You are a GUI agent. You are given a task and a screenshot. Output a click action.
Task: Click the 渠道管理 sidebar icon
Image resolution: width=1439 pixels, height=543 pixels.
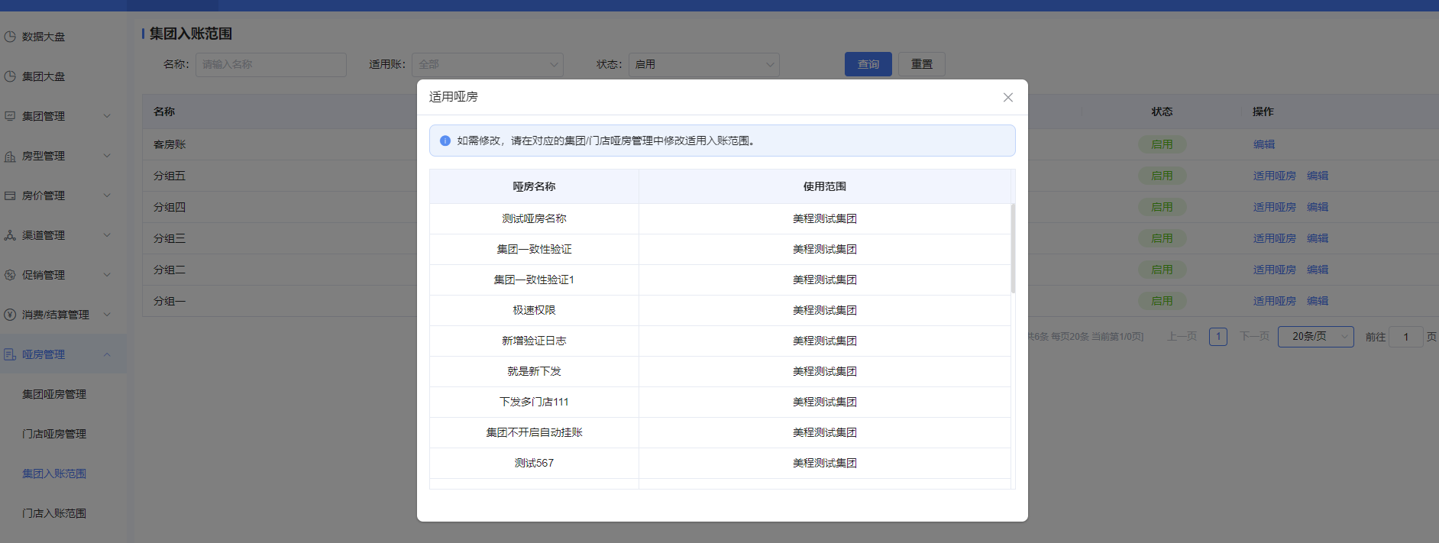click(10, 235)
